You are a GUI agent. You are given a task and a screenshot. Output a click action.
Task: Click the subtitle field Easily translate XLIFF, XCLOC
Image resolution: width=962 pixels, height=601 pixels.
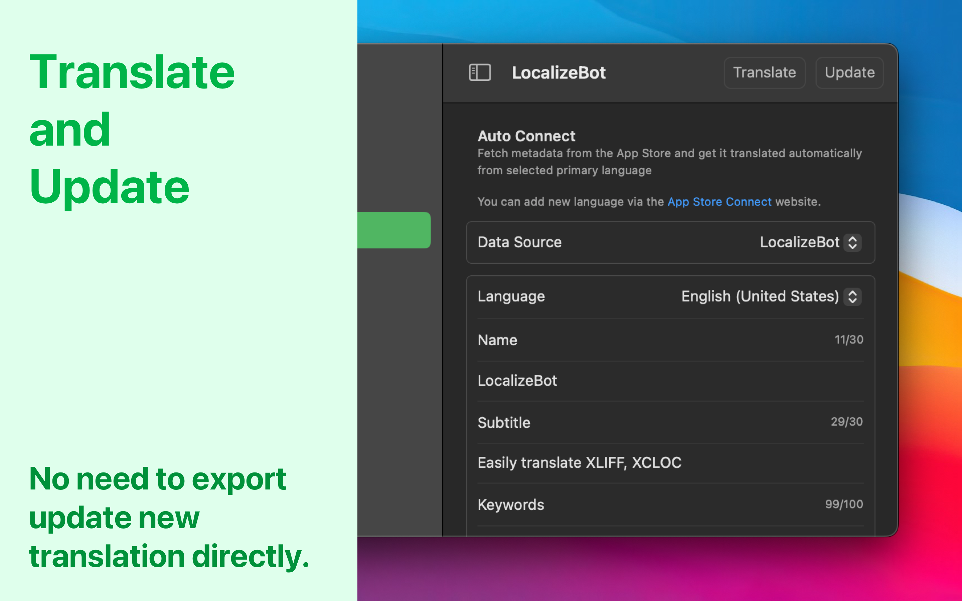(670, 463)
